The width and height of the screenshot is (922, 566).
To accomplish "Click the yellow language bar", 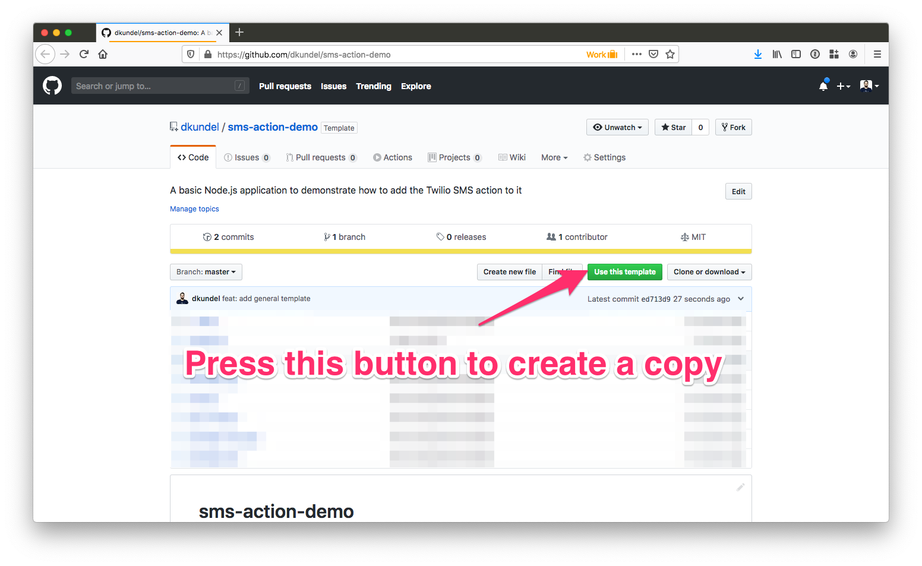I will (460, 251).
